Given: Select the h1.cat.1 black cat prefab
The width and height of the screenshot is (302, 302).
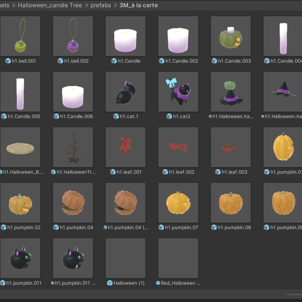Looking at the screenshot, I should 125,92.
